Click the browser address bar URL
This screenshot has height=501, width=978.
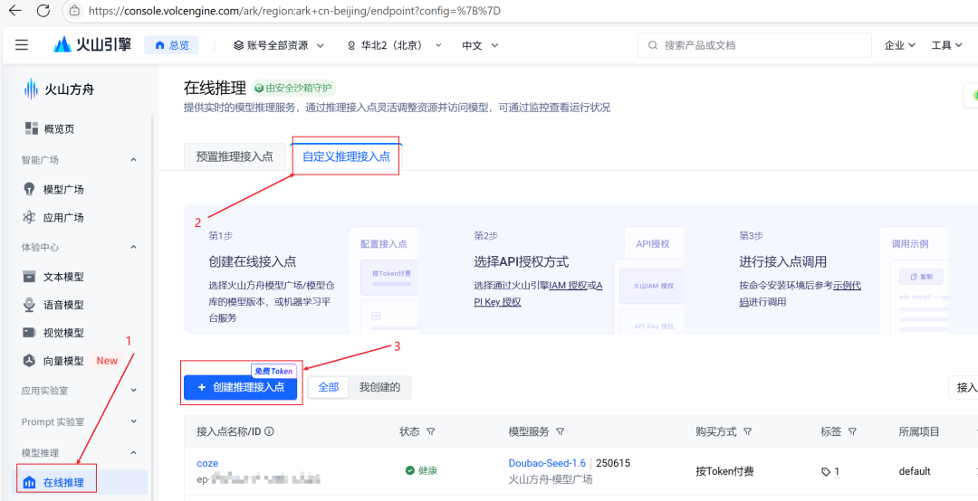click(295, 11)
